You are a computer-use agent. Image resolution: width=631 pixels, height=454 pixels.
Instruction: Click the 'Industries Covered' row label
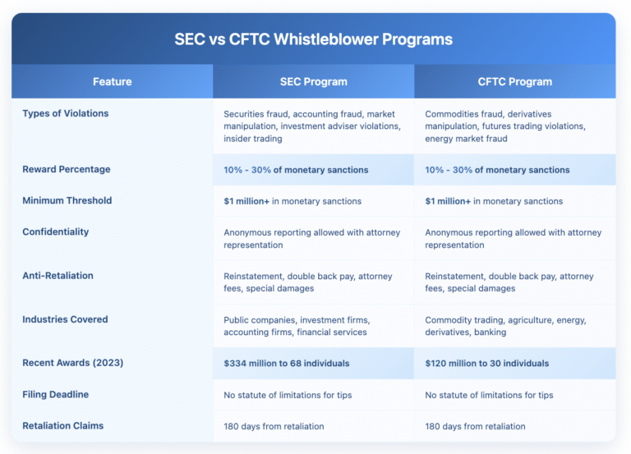tap(65, 319)
